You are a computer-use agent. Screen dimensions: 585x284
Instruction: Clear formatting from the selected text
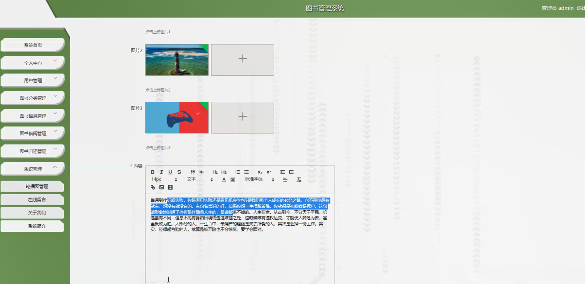(299, 180)
